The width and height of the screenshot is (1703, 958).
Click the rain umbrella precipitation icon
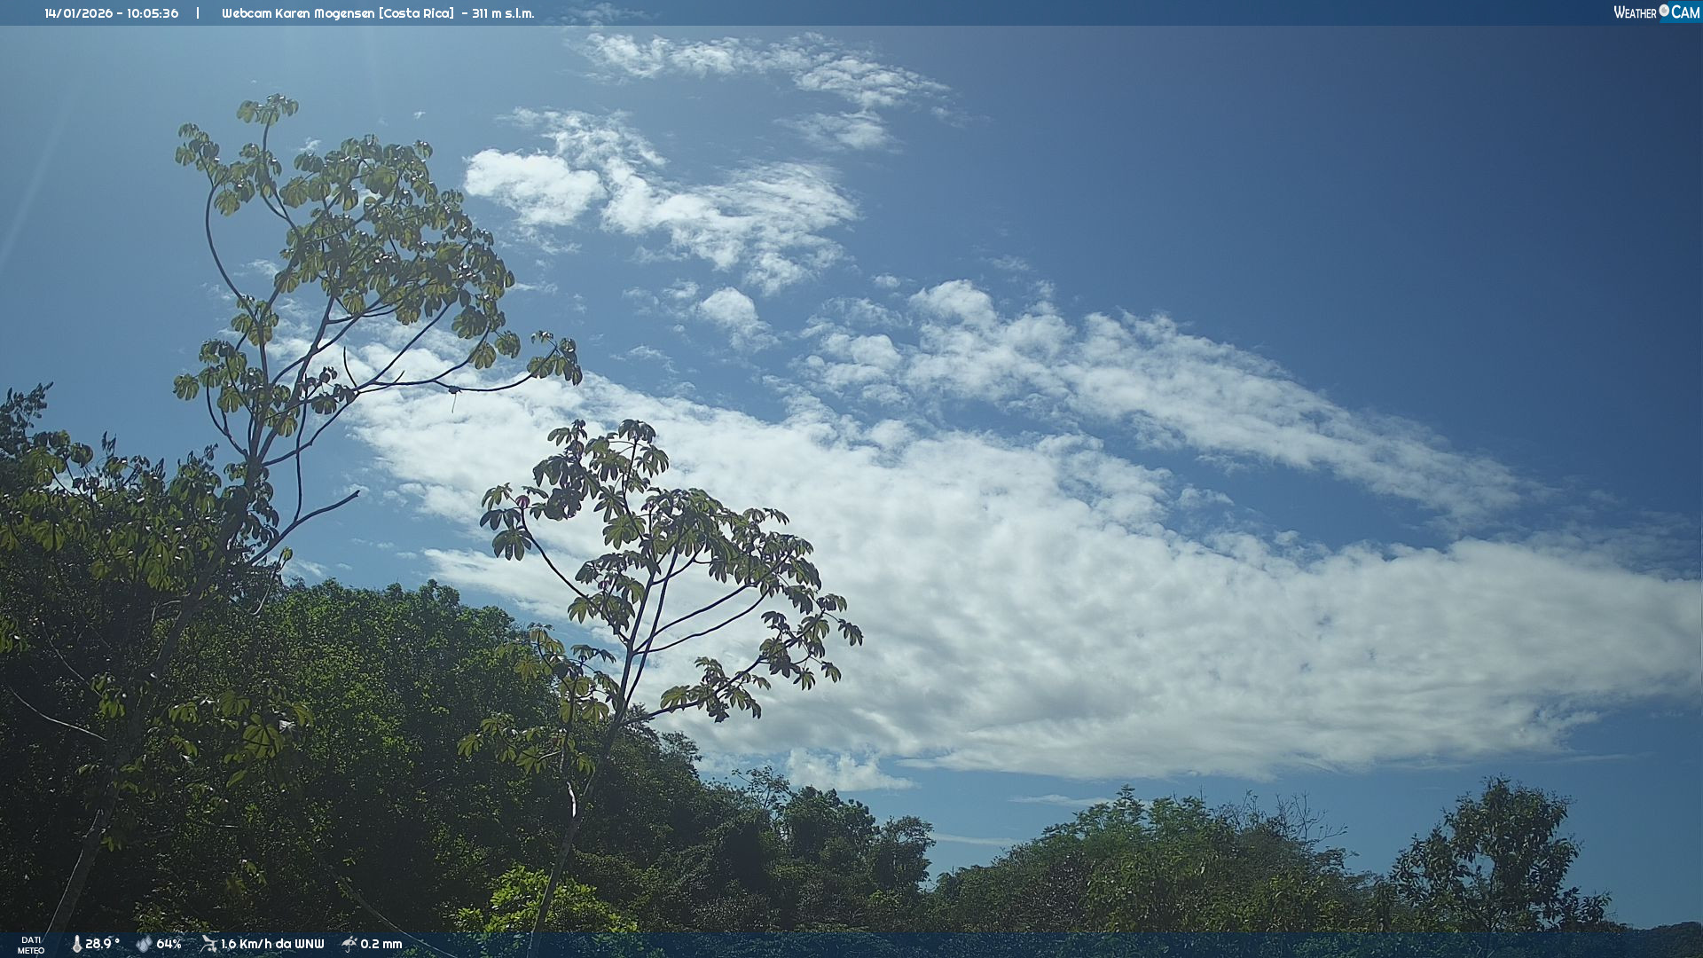point(349,944)
